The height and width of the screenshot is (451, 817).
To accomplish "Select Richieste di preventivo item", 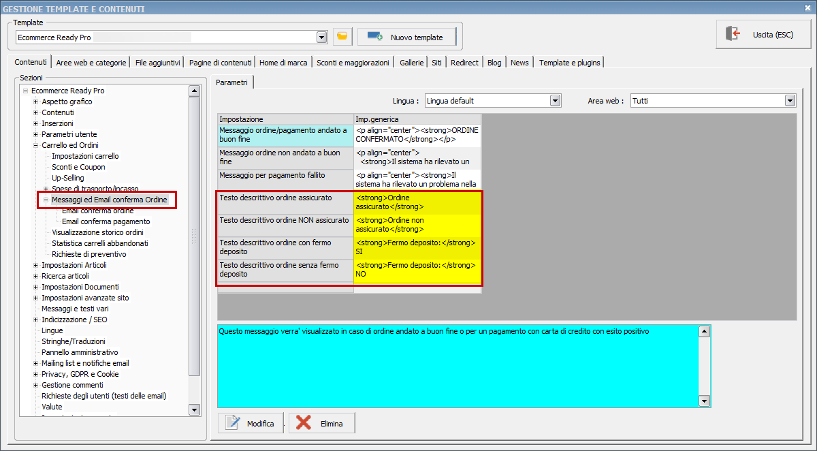I will click(89, 254).
